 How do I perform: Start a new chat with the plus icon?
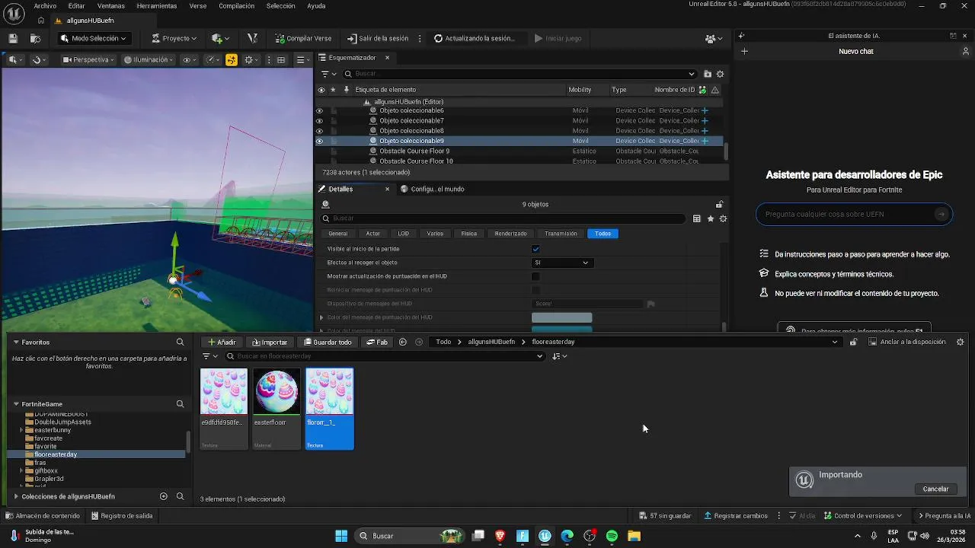pos(744,52)
